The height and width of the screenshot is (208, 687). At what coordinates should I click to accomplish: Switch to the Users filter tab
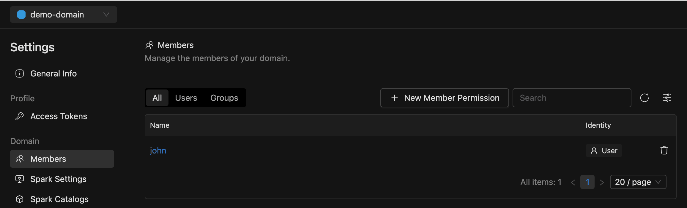coord(186,98)
